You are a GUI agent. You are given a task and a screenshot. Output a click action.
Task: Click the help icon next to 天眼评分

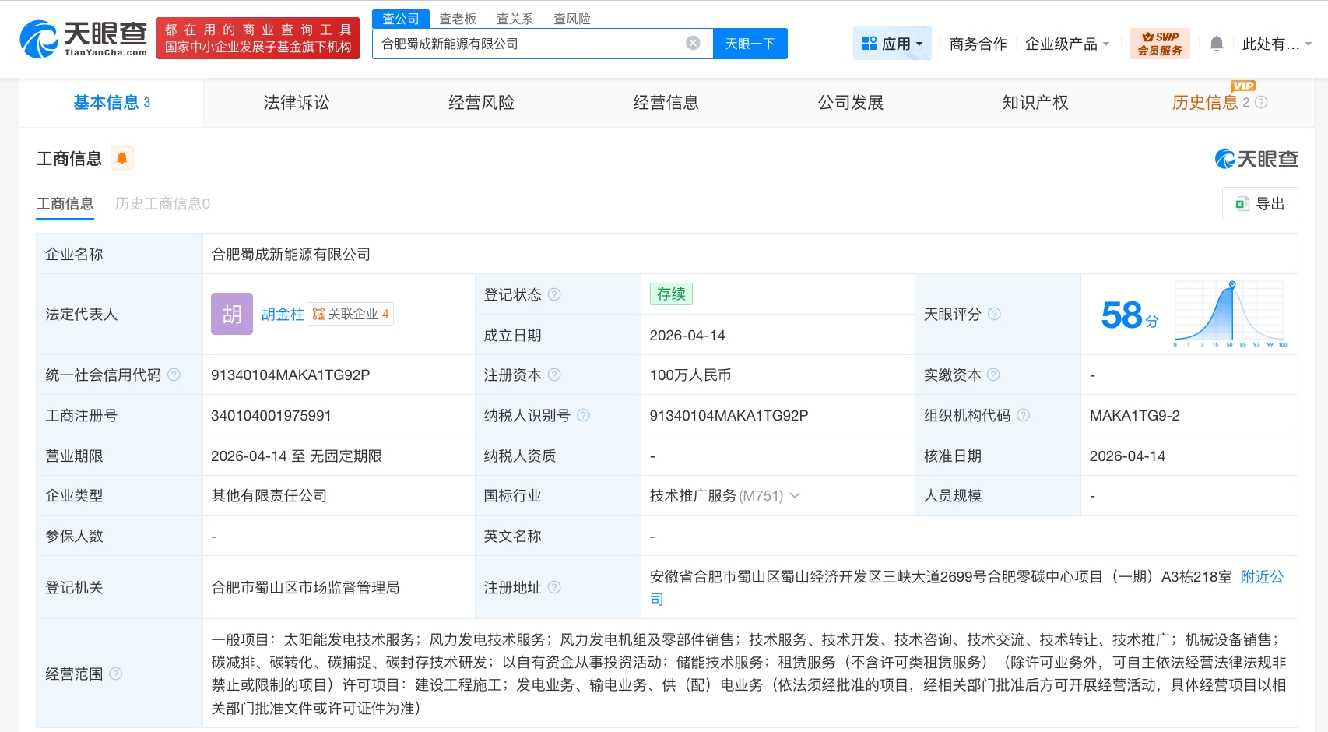point(993,315)
